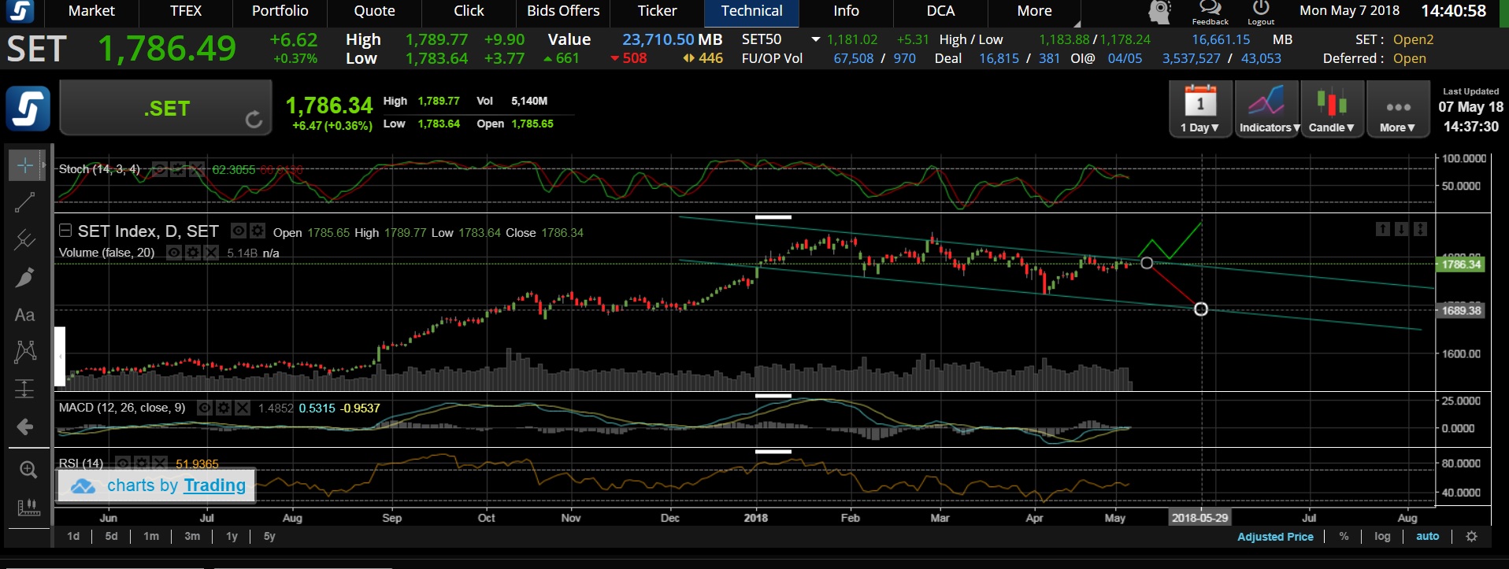Click the Feedback icon
Screen dimensions: 1509x569
pos(1210,13)
